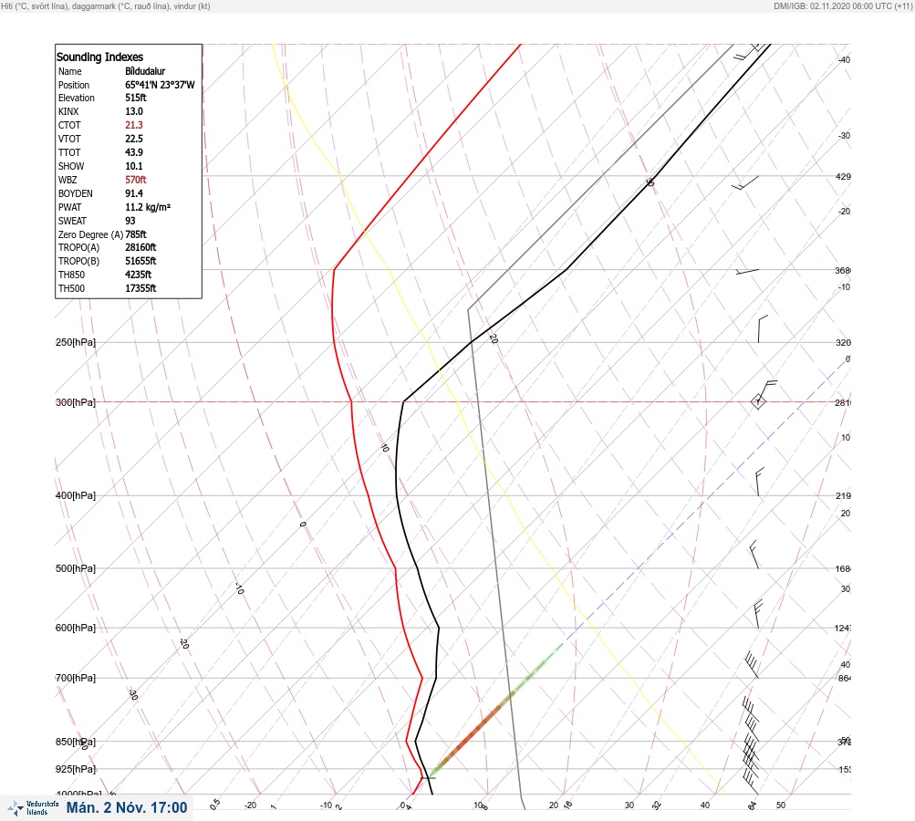The height and width of the screenshot is (821, 915).
Task: Click the wind barb at the 400 hPa level
Action: pos(760,482)
